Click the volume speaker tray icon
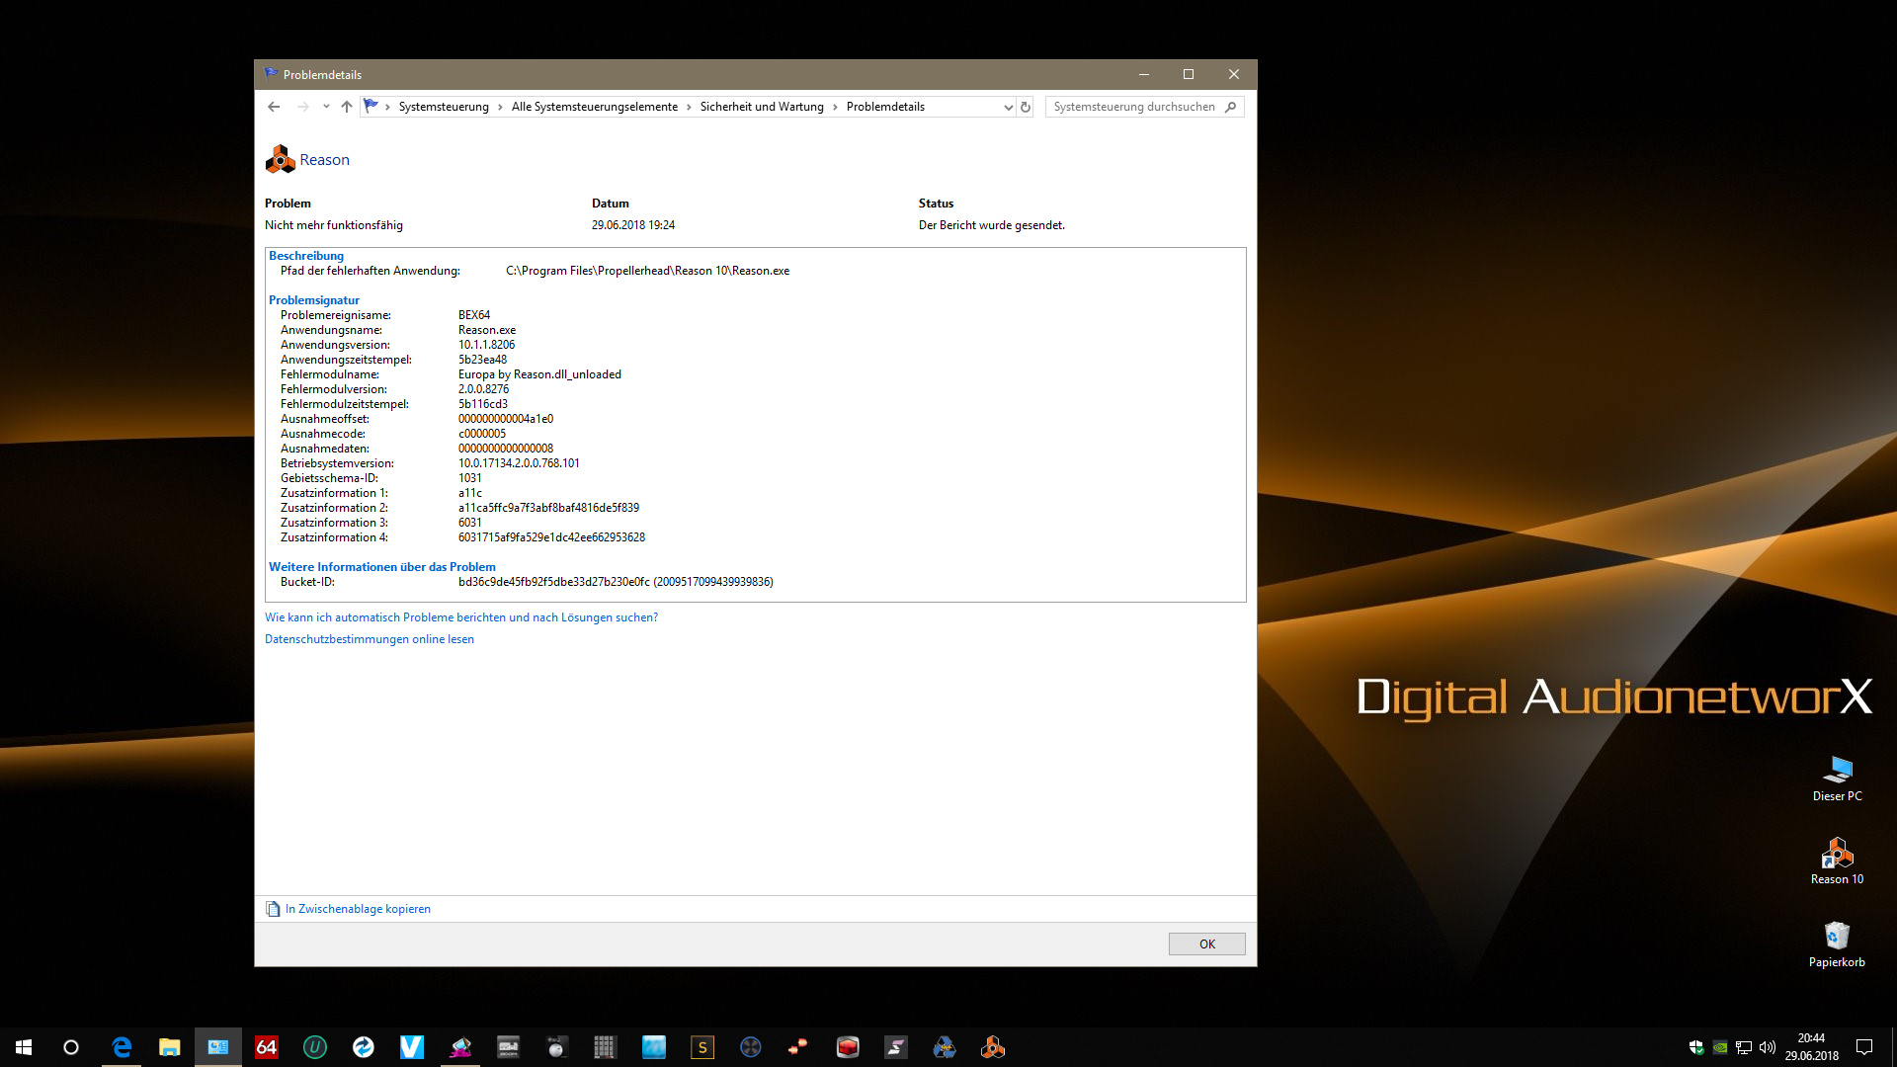Image resolution: width=1897 pixels, height=1067 pixels. coord(1768,1047)
